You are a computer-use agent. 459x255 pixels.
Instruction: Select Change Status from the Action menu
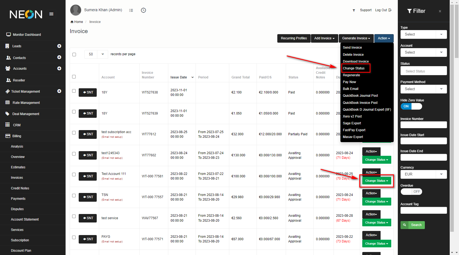tap(354, 68)
